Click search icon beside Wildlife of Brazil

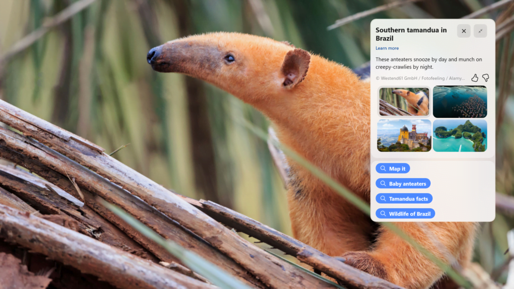[x=383, y=214]
